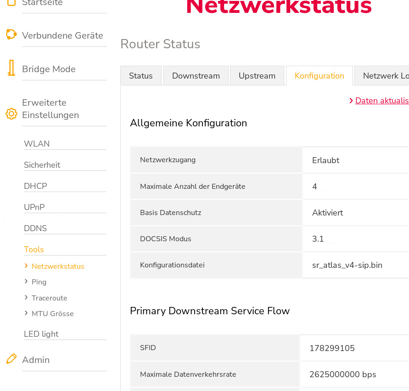Click the Verbundene Geräte sidebar icon

click(x=11, y=35)
